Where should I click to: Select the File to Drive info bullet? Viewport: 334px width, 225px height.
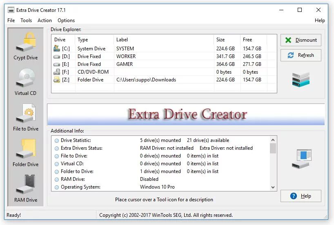click(57, 156)
